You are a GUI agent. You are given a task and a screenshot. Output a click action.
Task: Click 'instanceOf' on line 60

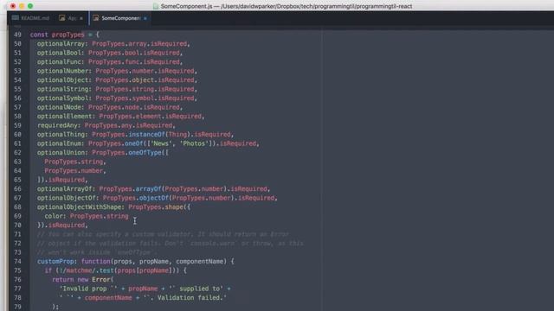146,135
